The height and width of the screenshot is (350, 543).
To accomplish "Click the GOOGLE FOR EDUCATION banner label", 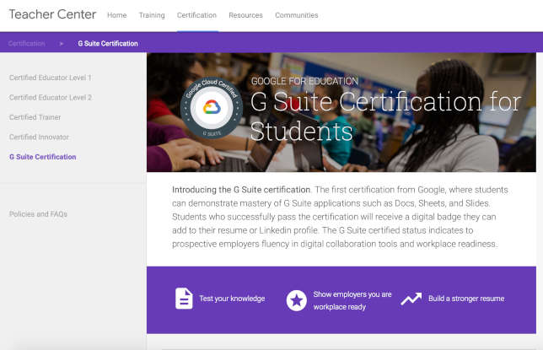I will click(304, 81).
